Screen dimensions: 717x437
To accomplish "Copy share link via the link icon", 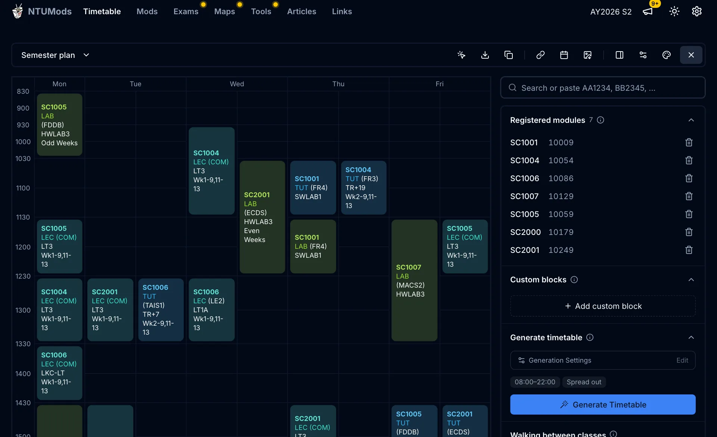I will click(x=540, y=55).
